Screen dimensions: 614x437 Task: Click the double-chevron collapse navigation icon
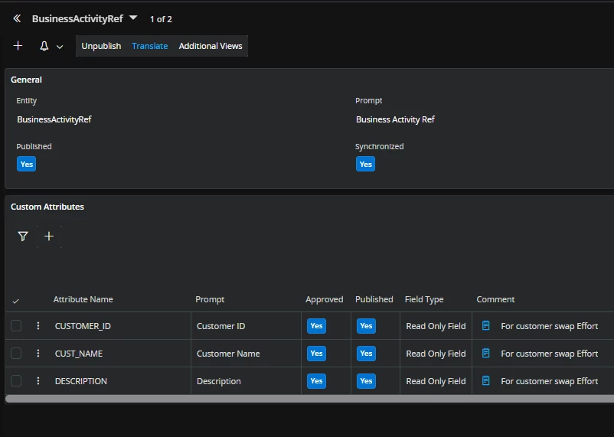[17, 18]
